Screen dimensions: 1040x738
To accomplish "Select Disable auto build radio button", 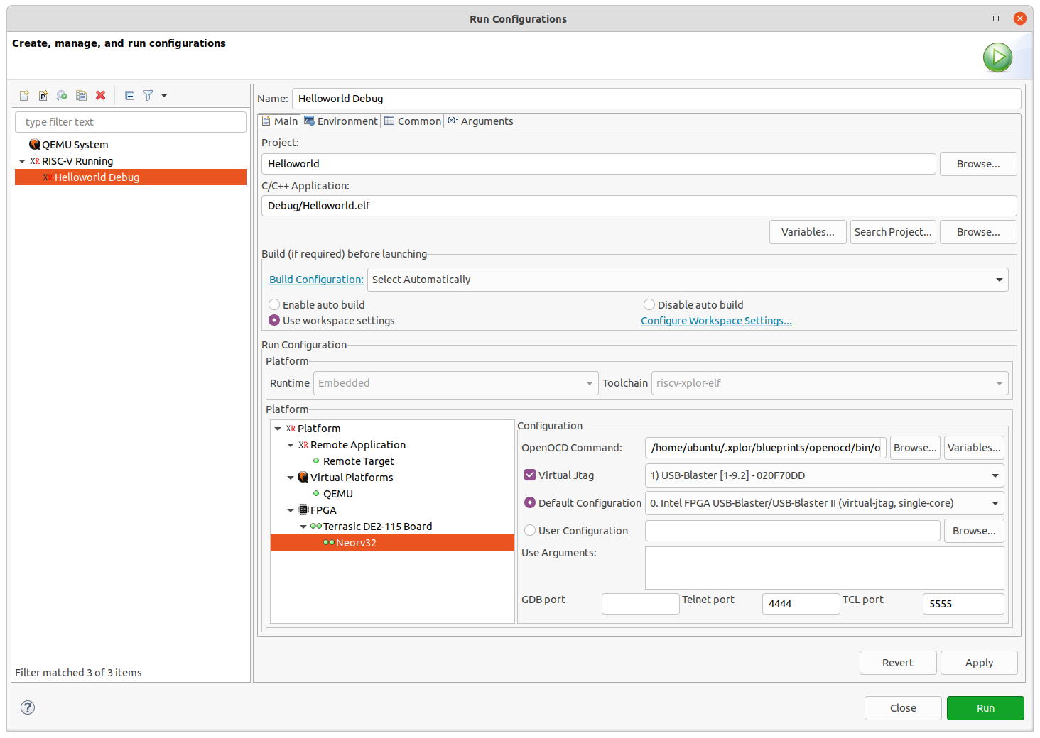I will 649,305.
